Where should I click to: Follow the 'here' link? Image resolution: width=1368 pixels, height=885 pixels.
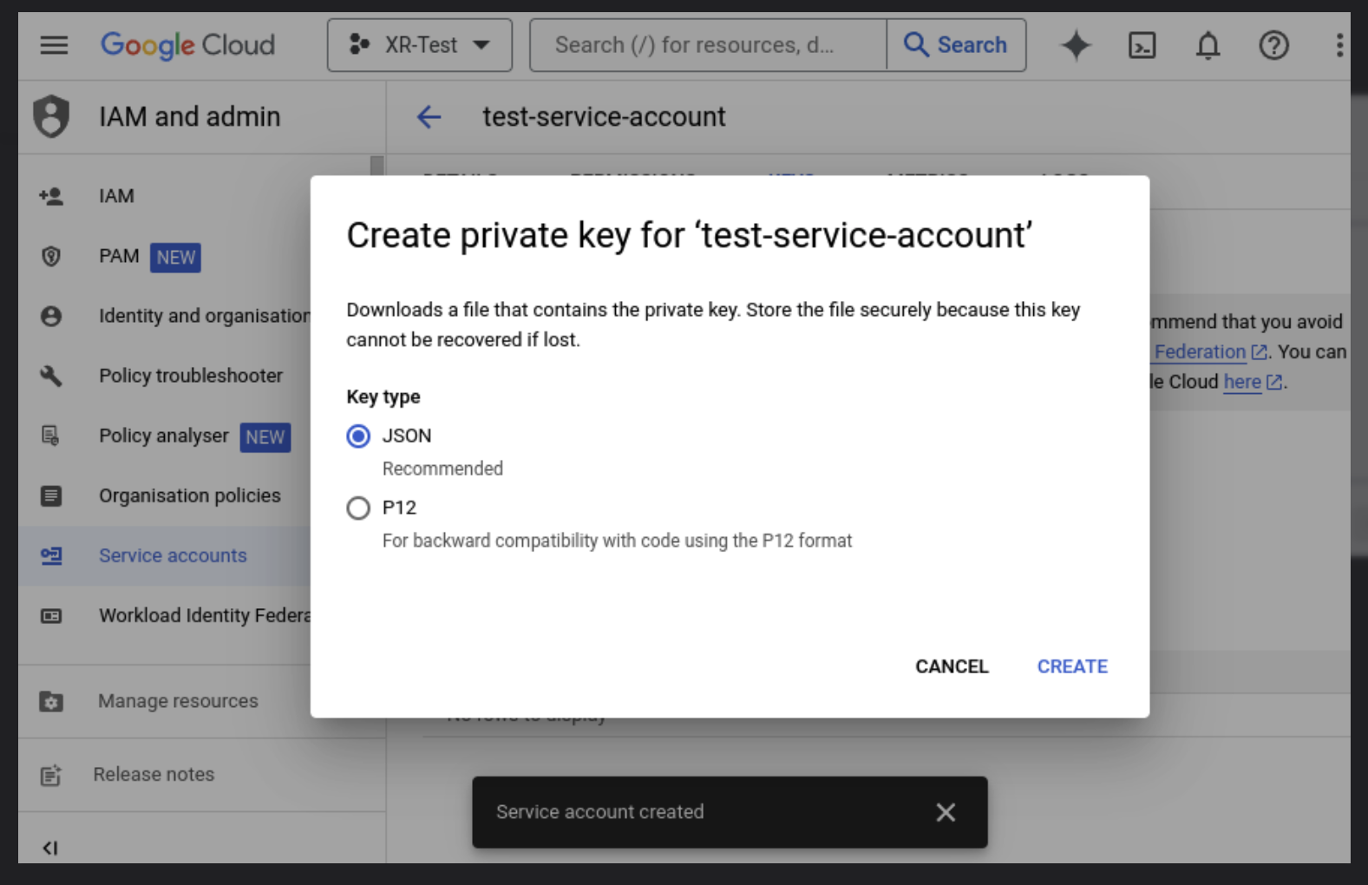[x=1241, y=382]
